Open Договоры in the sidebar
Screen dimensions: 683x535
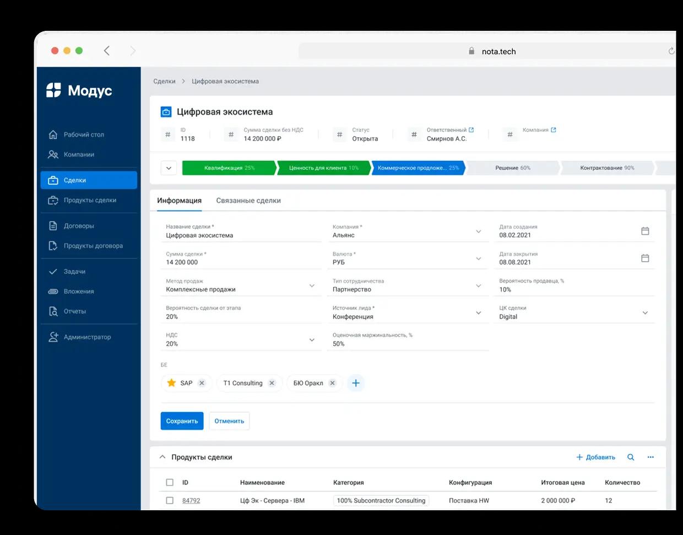pos(89,226)
